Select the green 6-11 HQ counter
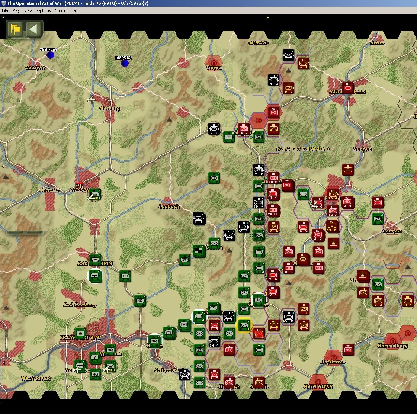Screen dimensions: 417x414 click(x=95, y=374)
